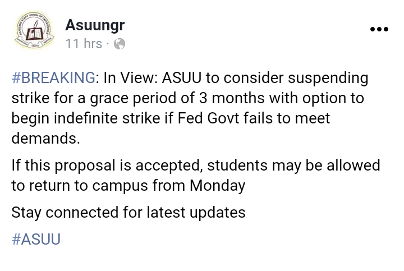Screen dimensions: 404x271
Task: Click the phrase 'If this proposal is accepted'
Action: (106, 166)
